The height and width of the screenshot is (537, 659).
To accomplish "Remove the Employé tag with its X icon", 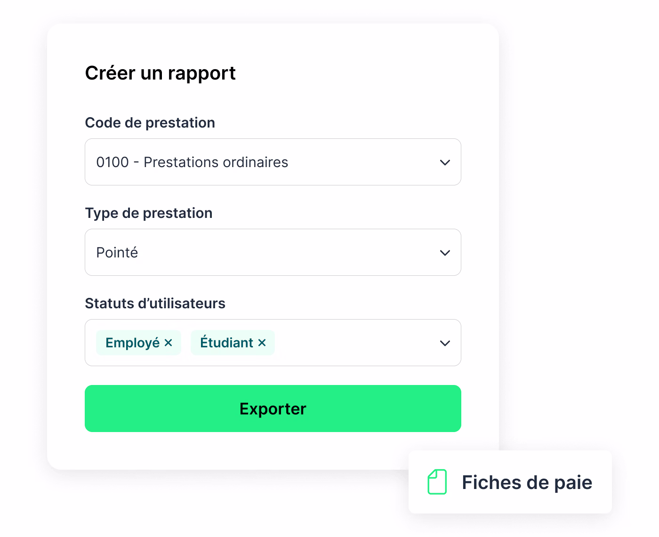I will [169, 343].
